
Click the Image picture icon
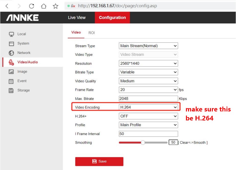point(11,72)
